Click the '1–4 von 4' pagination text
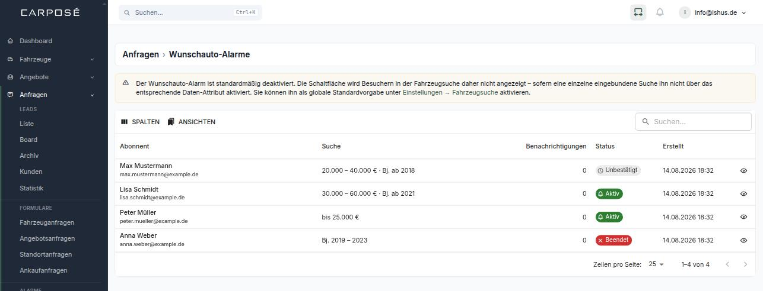This screenshot has height=291, width=763. coord(695,264)
